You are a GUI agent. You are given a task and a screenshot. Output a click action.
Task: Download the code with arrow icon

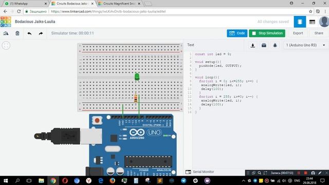(252, 45)
